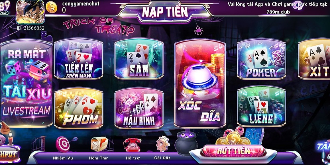Open the Hòm Thư mailbox icon

pyautogui.click(x=99, y=144)
